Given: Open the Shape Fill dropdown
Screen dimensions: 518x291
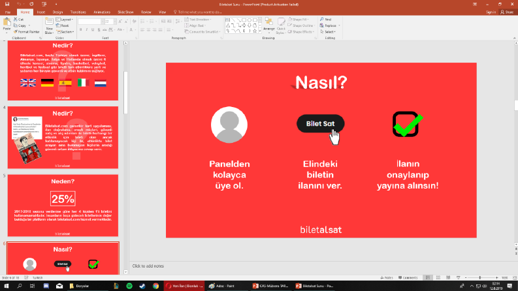Looking at the screenshot, I should tap(299, 20).
